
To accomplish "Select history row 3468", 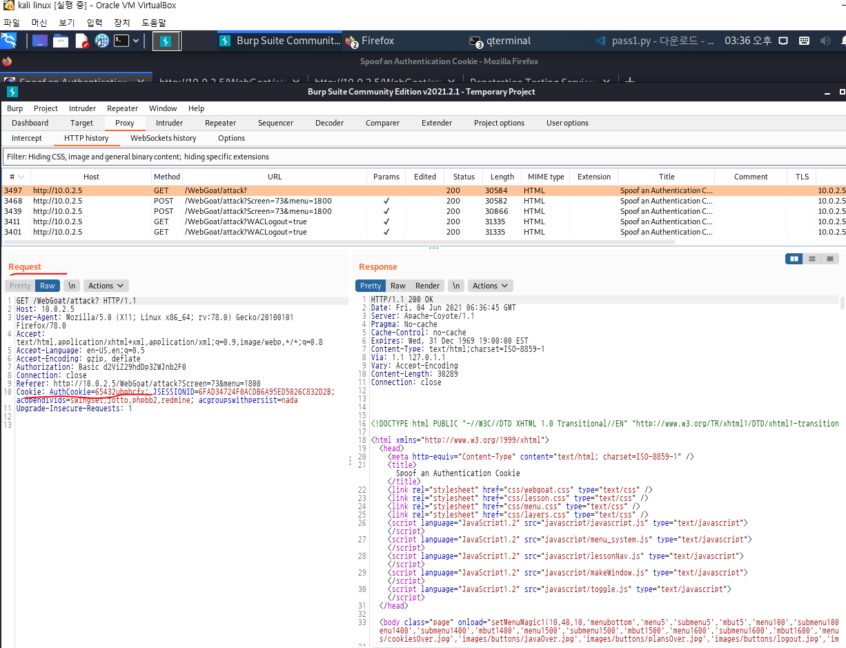I will (423, 201).
